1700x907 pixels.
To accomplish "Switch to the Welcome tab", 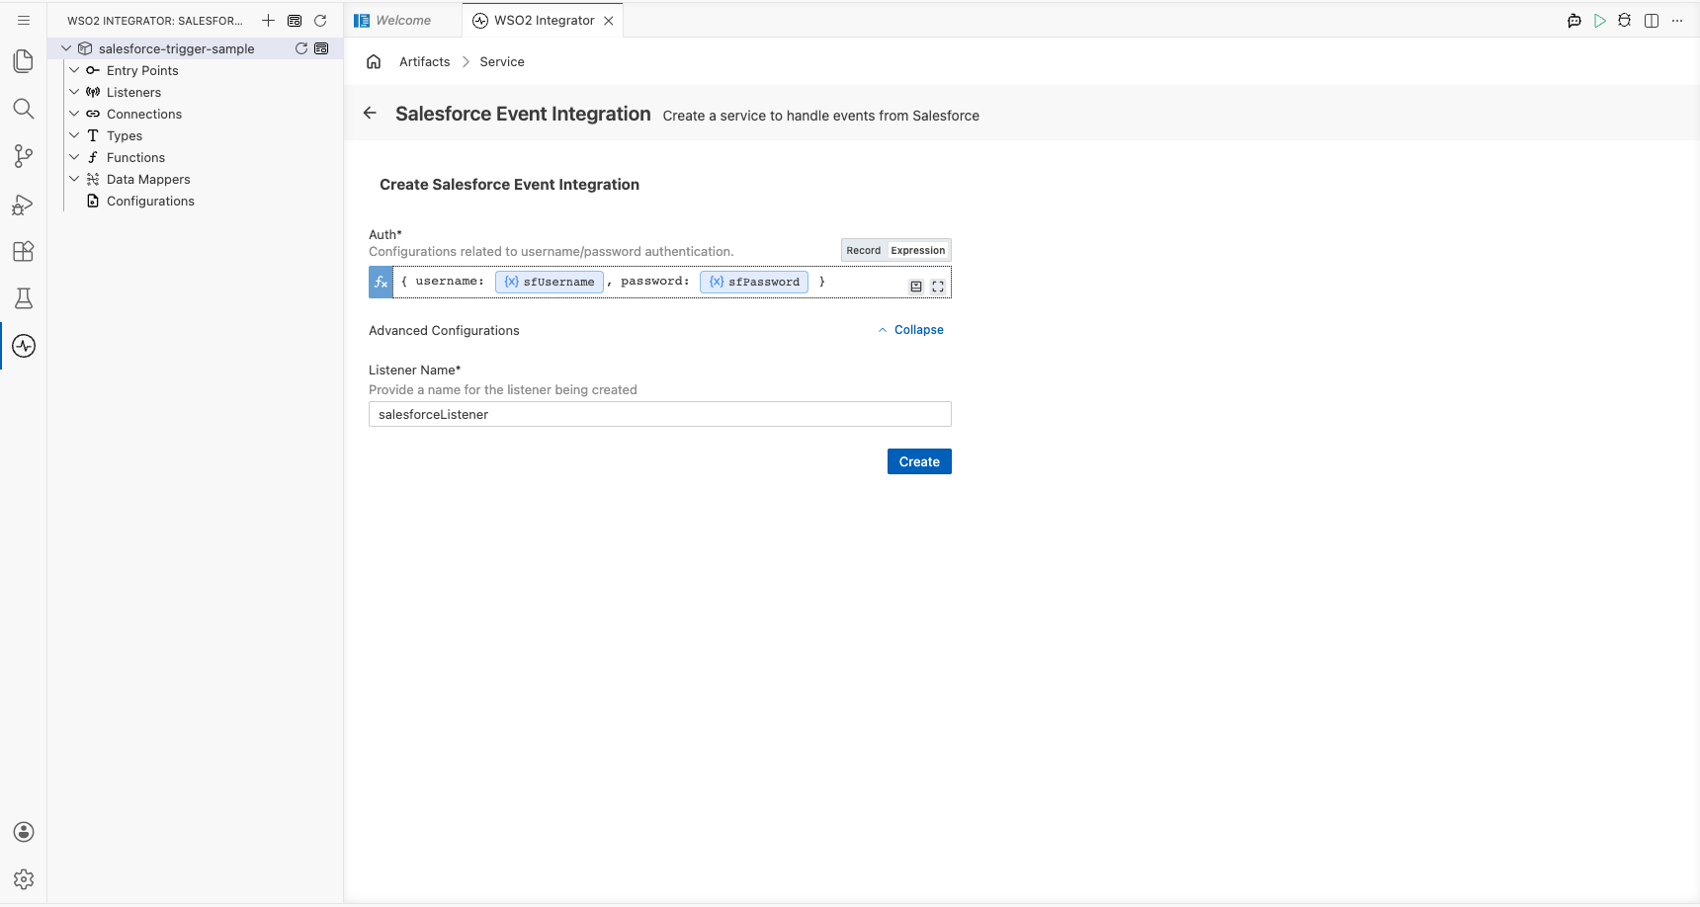I will tap(403, 20).
